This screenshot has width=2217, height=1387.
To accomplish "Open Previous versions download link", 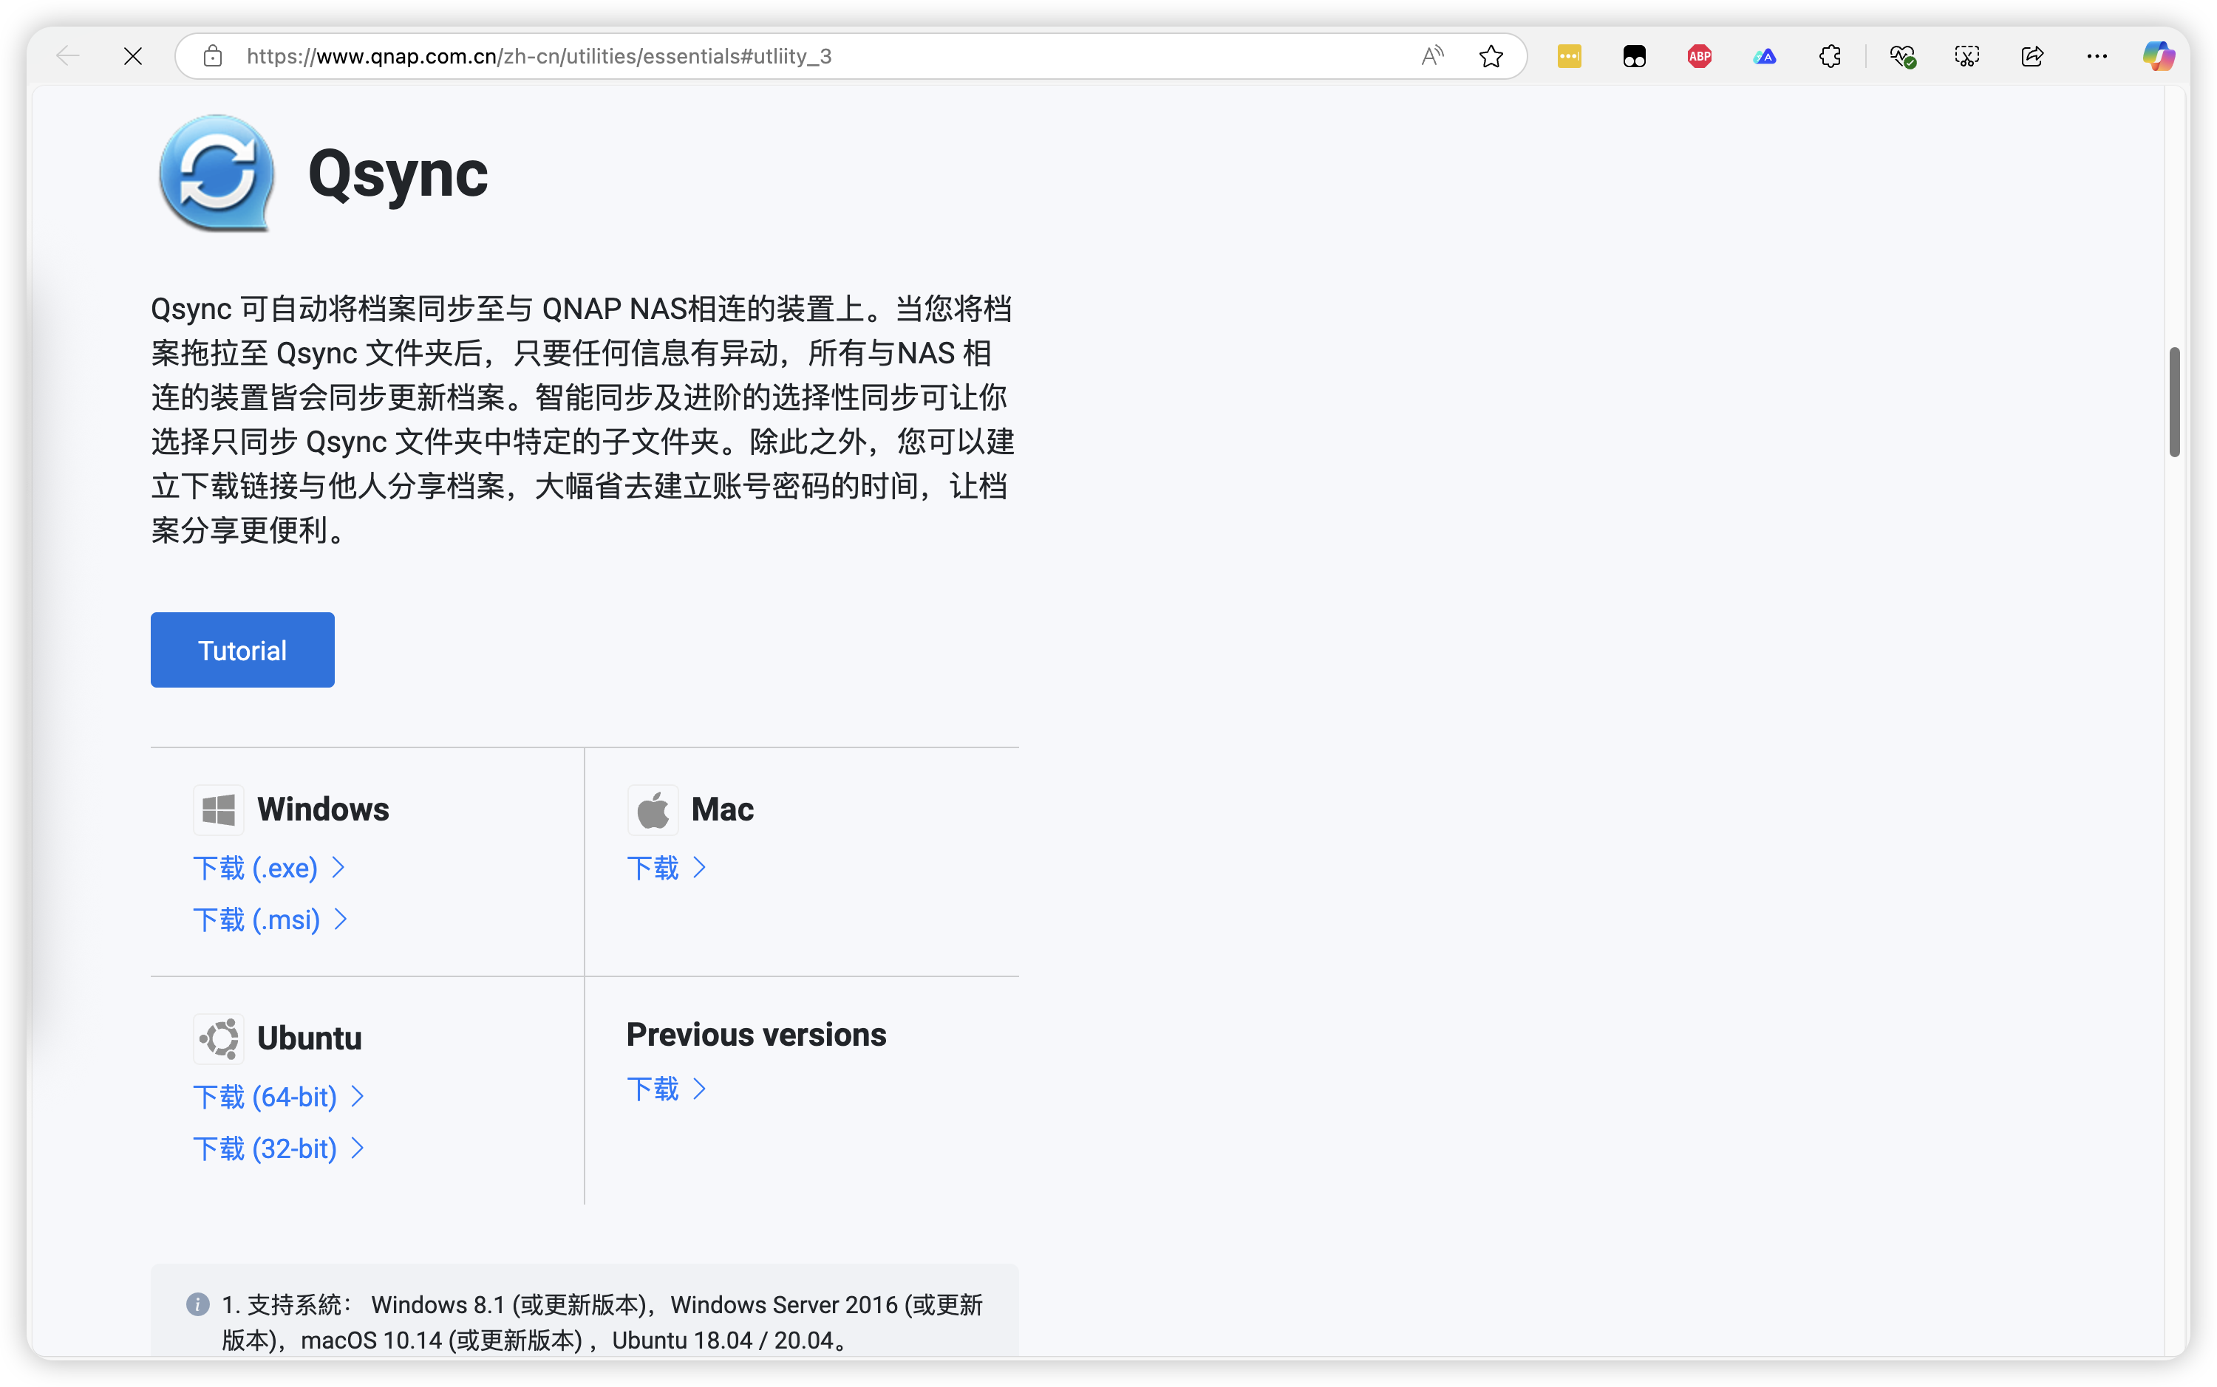I will click(x=667, y=1089).
